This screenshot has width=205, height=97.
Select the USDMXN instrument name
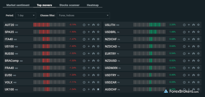click(111, 68)
